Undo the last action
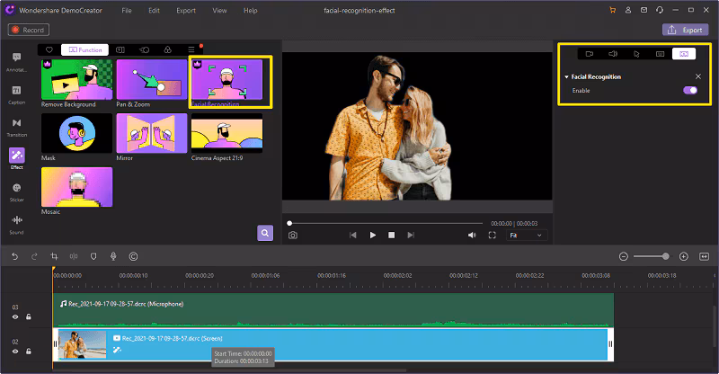 (14, 256)
